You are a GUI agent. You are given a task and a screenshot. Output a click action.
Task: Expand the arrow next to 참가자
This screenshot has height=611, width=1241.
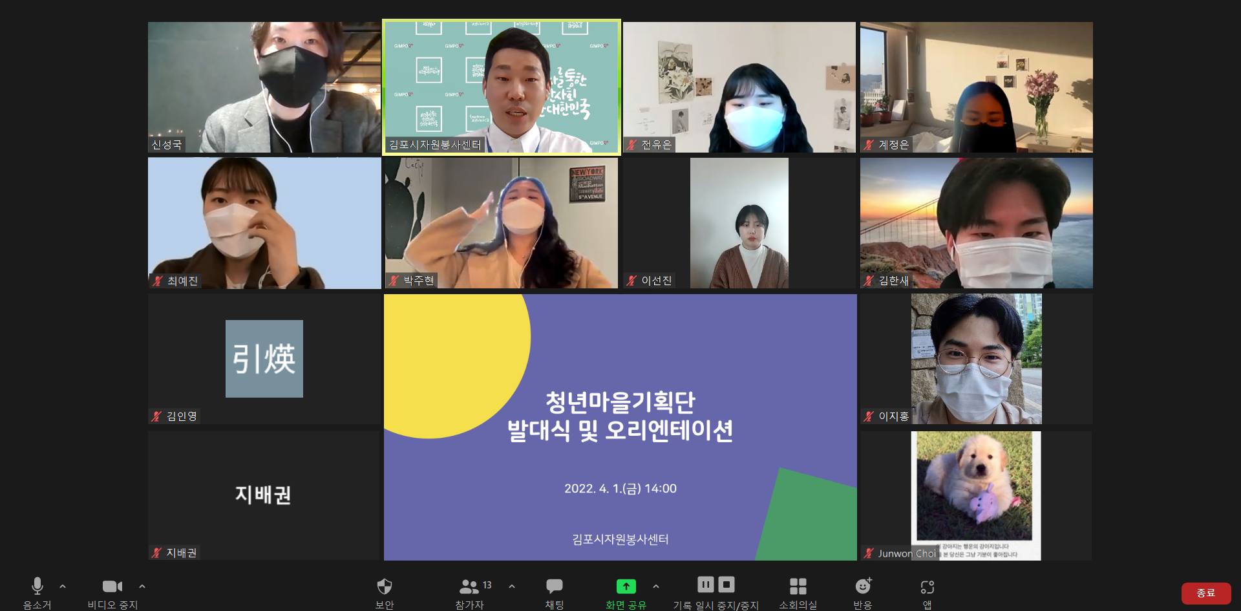coord(512,586)
